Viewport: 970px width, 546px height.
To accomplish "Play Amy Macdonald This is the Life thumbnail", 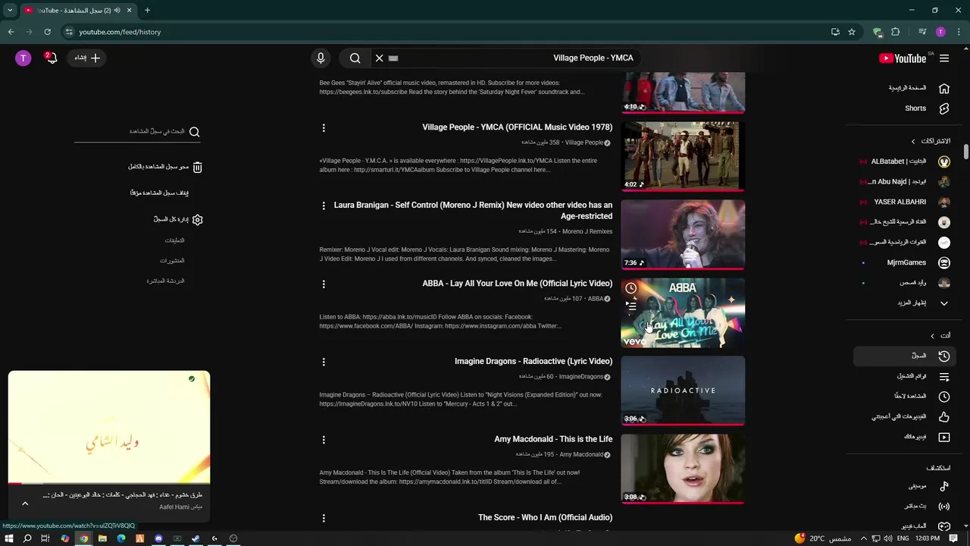I will tap(683, 469).
